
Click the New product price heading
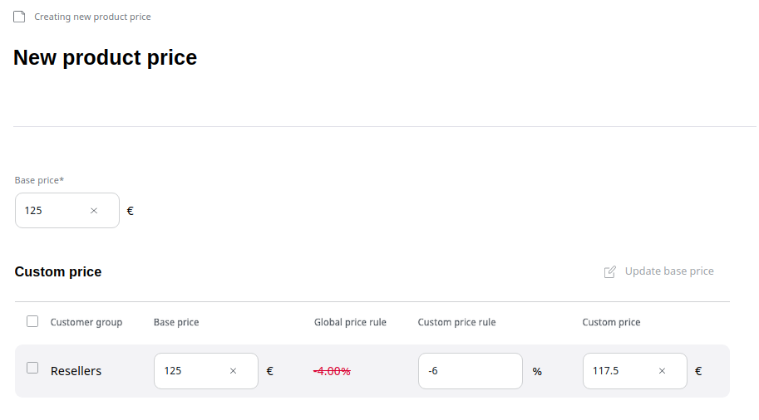106,58
